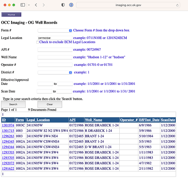Click the imaging.occ.ok.gov address bar
Image resolution: width=188 pixels, height=179 pixels.
click(128, 5)
